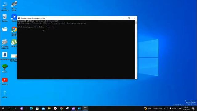Open the white up-arrow desktop icon
This screenshot has width=197, height=111.
click(5, 94)
